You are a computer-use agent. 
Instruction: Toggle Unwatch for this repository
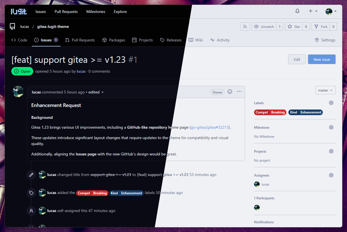[264, 27]
